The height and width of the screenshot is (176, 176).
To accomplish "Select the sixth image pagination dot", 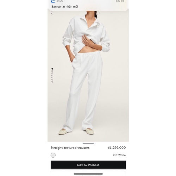I will [x=52, y=80].
